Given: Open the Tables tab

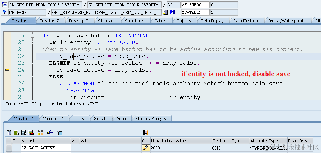Looking at the screenshot, I should (x=160, y=21).
